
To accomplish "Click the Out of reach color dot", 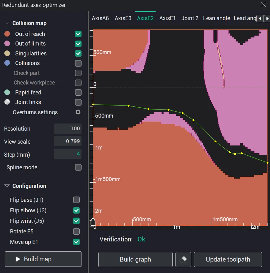I will [x=7, y=34].
